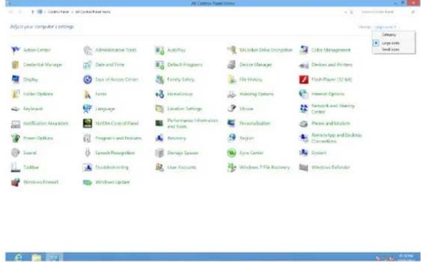Open RemoteApp and Desktop Connections link
This screenshot has height=262, width=421.
tap(337, 138)
